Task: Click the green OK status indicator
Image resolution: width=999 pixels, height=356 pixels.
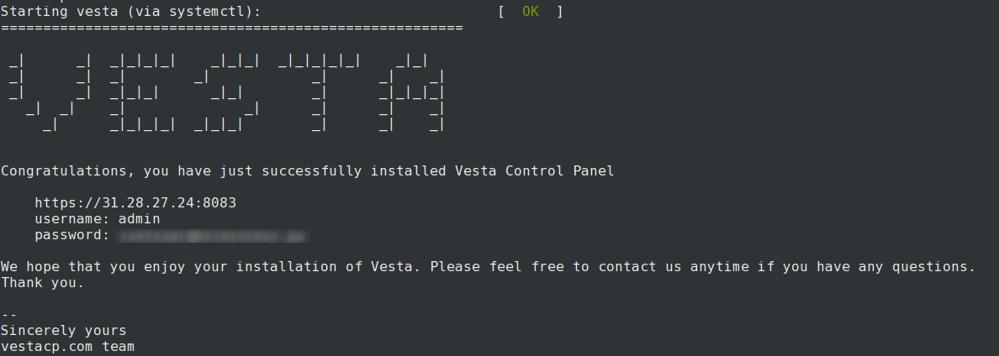Action: coord(530,12)
